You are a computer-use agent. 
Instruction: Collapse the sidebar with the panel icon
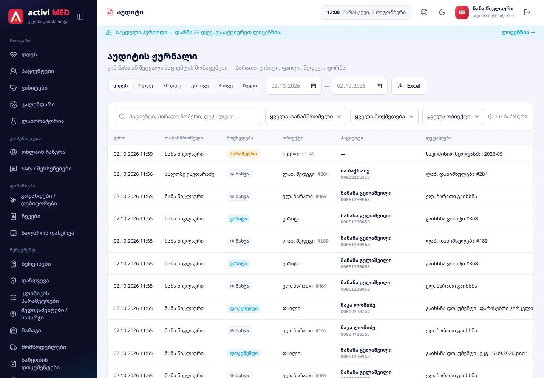80,17
